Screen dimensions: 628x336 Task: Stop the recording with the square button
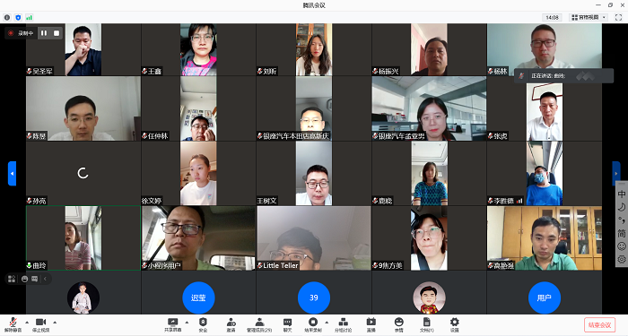[x=57, y=33]
